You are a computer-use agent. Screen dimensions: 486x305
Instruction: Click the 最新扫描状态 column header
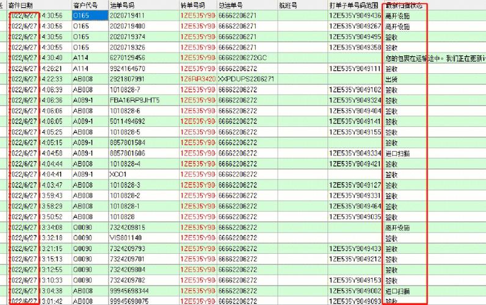[404, 5]
